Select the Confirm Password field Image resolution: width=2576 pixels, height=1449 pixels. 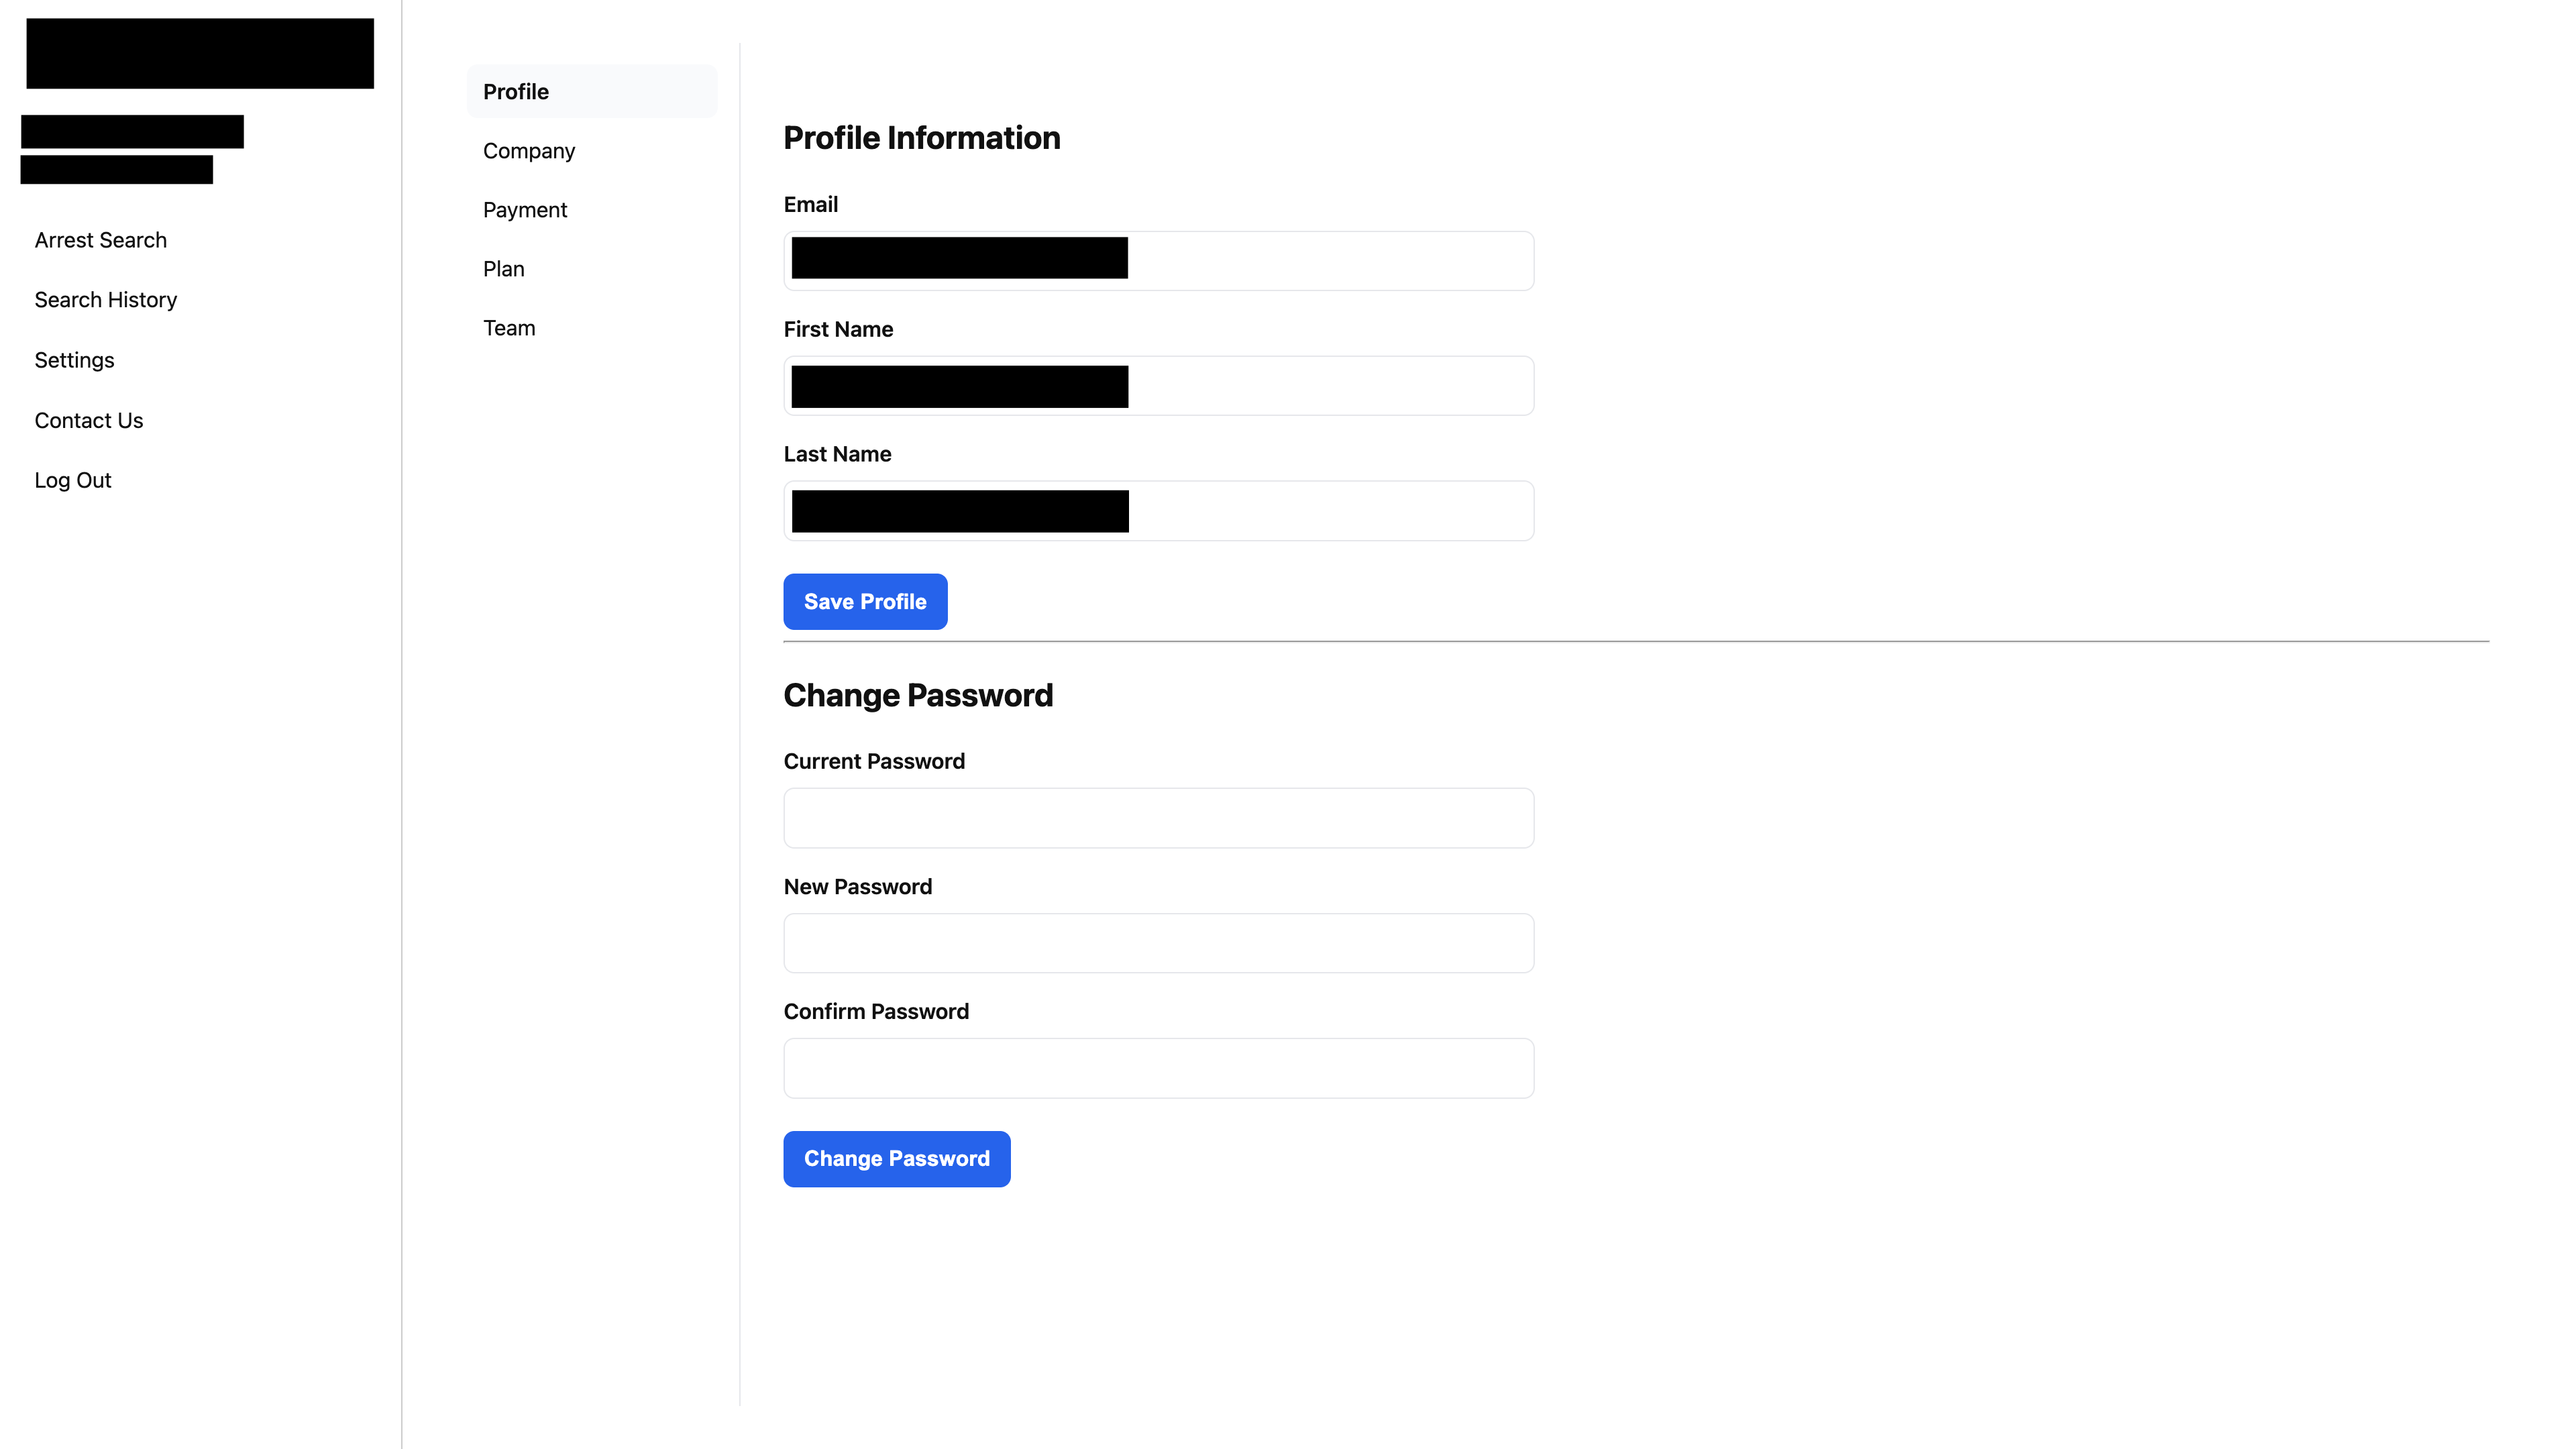[x=1158, y=1068]
